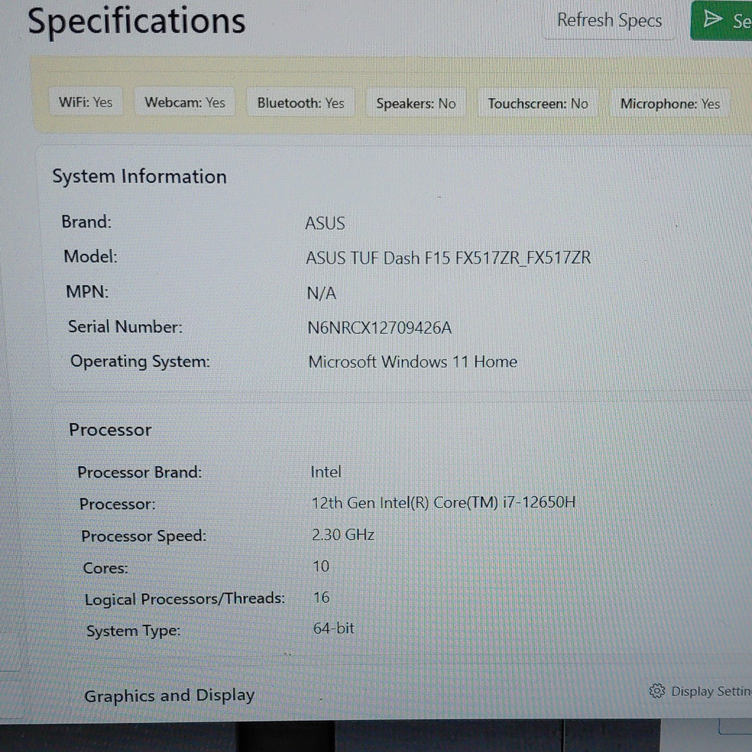Click the Processor Brand value Intel
752x752 pixels.
326,472
